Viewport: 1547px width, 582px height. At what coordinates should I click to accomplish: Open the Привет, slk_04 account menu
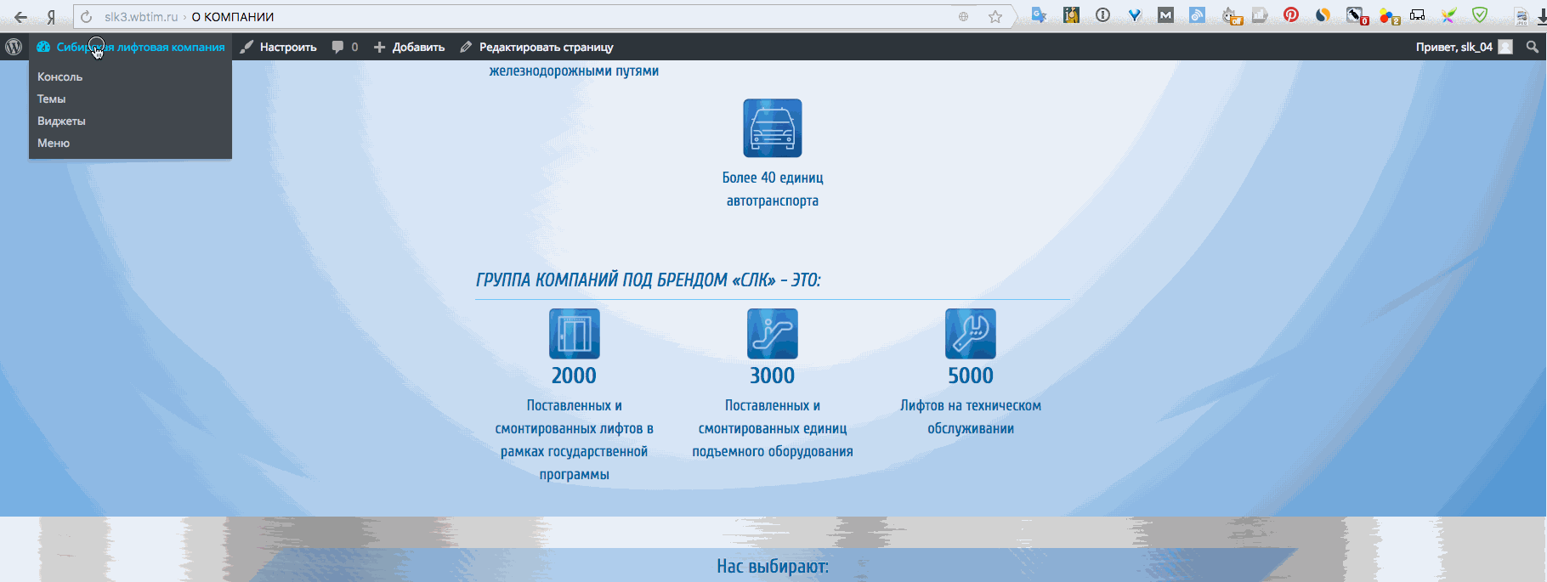[x=1464, y=47]
